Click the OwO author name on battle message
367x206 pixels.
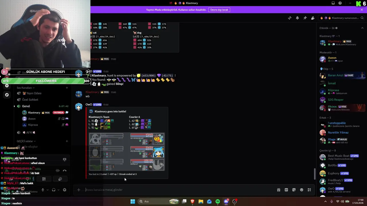89,105
